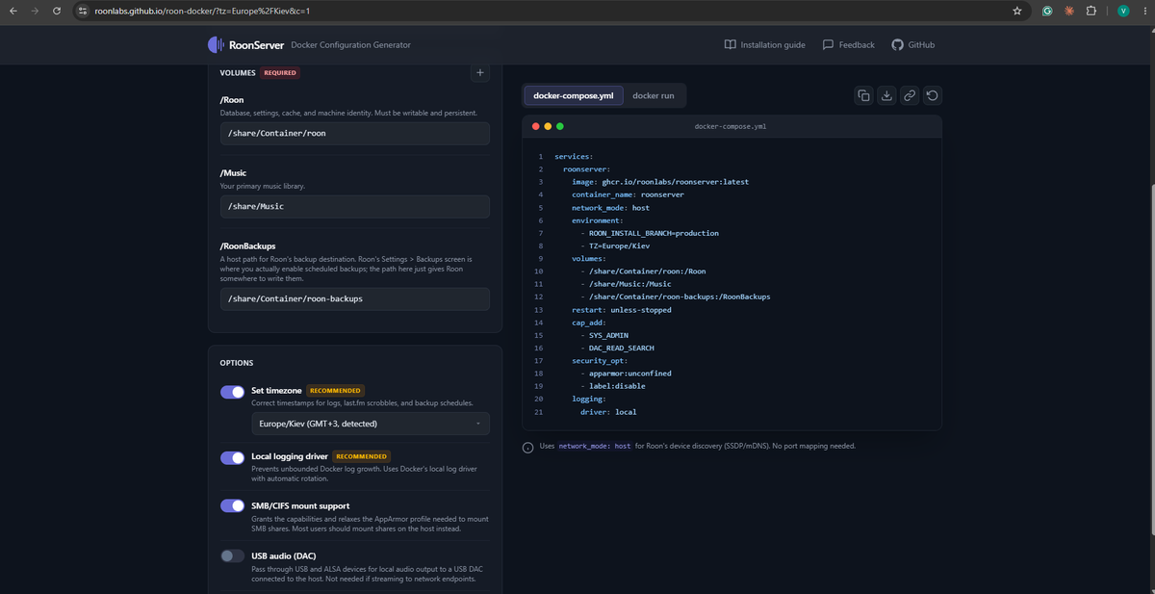The height and width of the screenshot is (594, 1155).
Task: Click the RoonServer logo icon
Action: tap(217, 44)
